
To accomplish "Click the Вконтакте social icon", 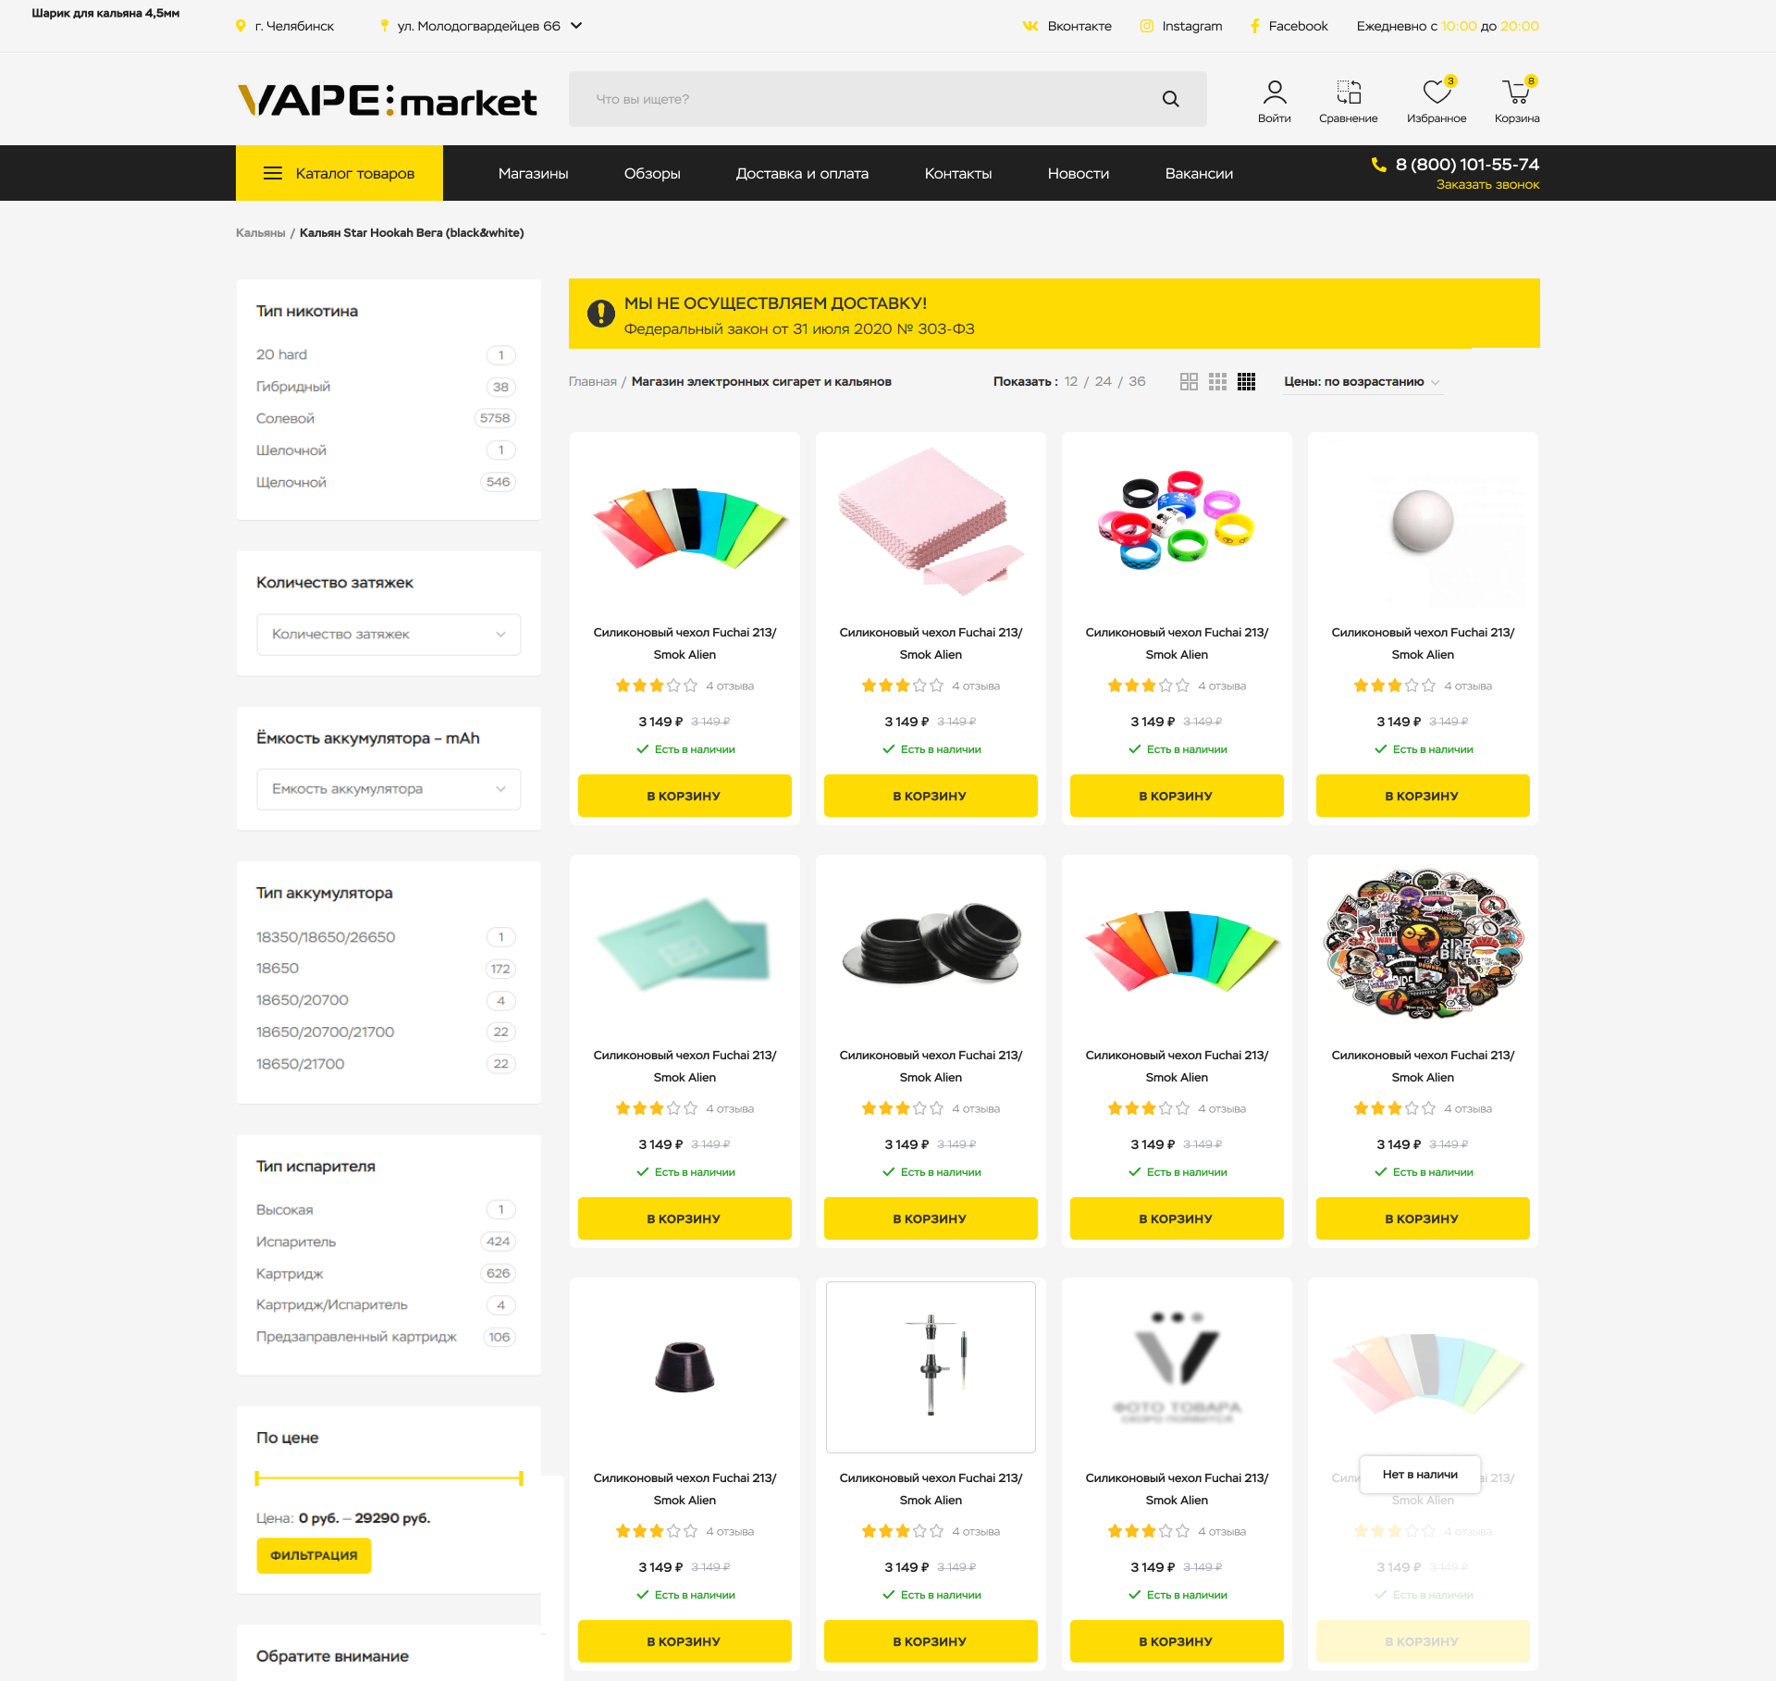I will point(1030,26).
